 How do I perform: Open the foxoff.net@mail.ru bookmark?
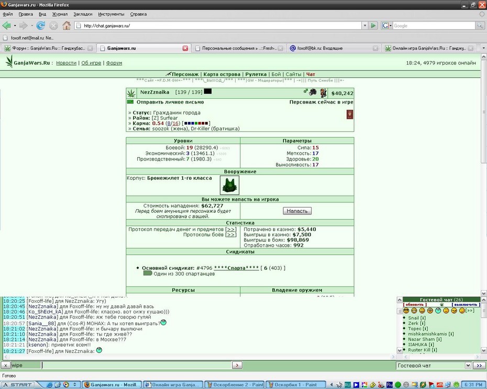(29, 38)
